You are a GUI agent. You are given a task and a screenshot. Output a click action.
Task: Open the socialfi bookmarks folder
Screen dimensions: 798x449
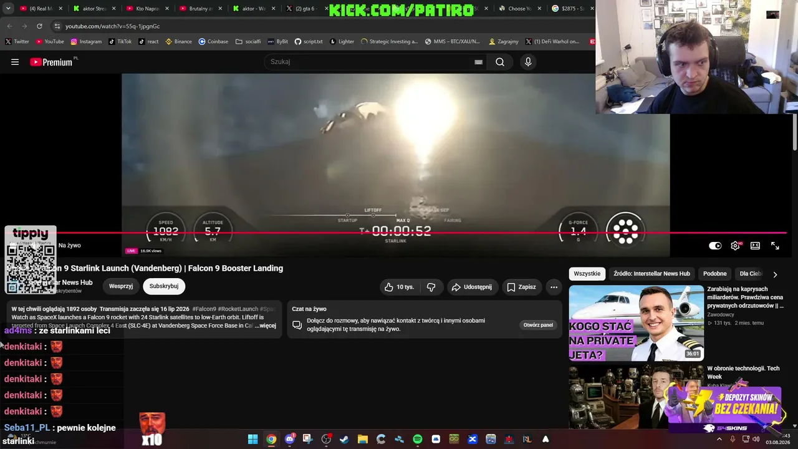[x=248, y=42]
